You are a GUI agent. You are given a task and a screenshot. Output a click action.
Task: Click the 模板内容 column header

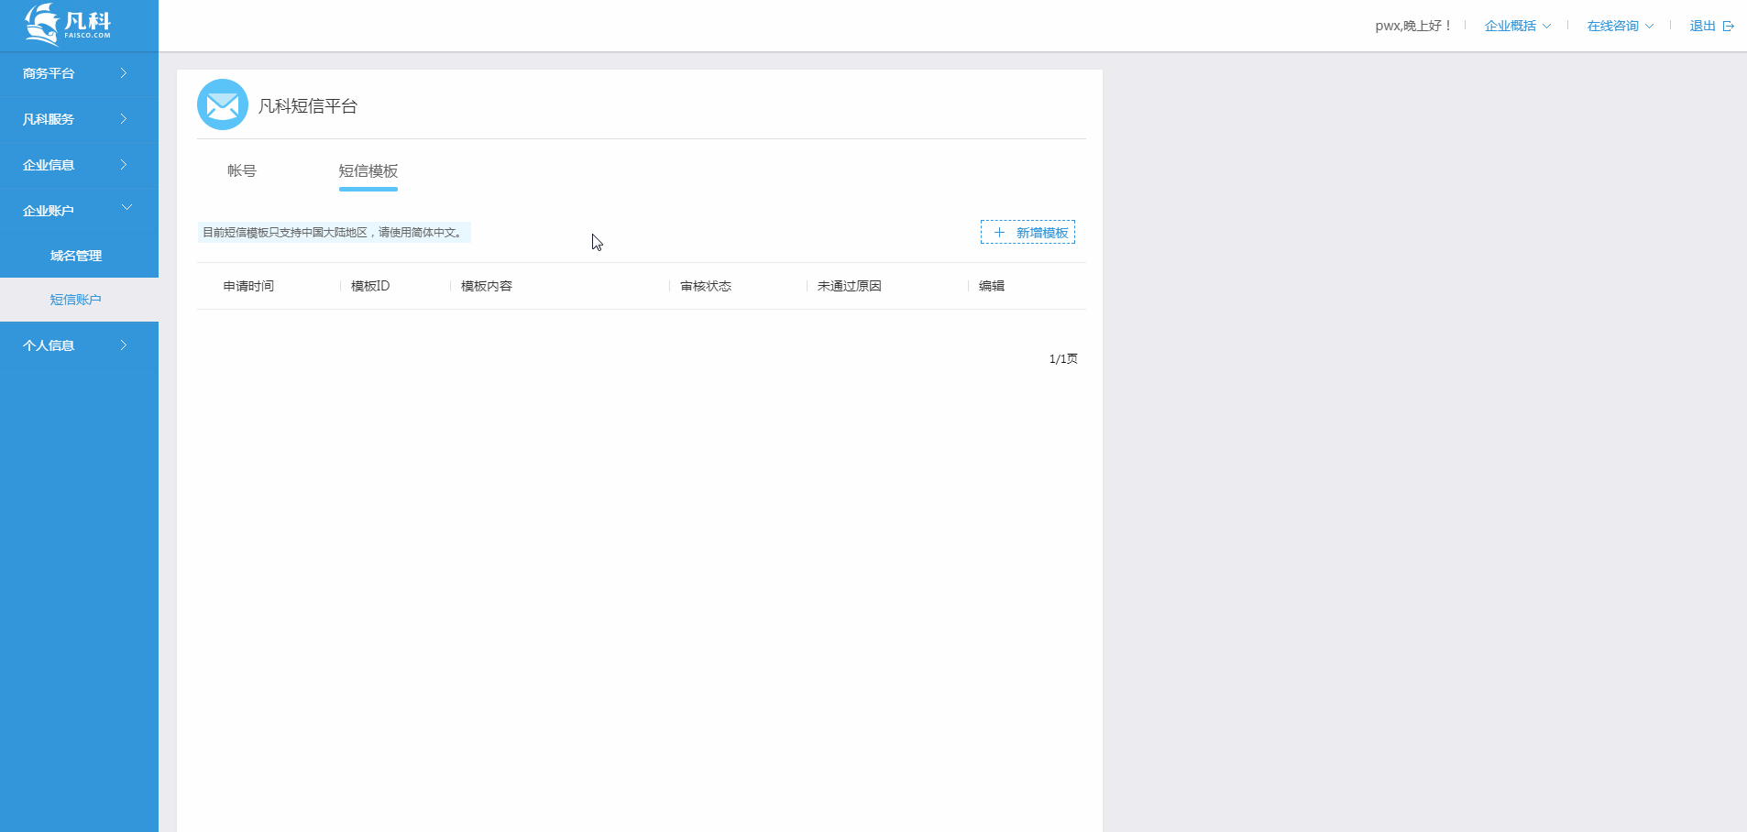[487, 286]
